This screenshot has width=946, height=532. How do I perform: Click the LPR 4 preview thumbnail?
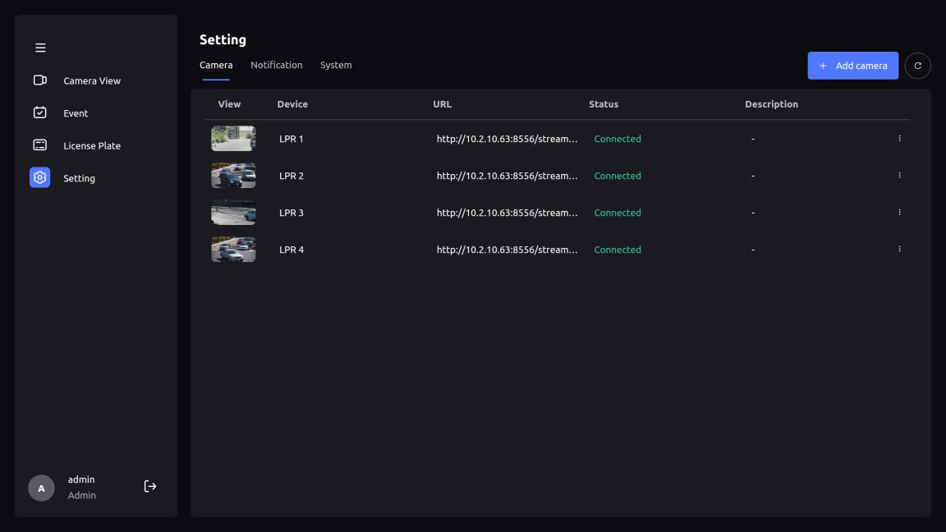(x=233, y=250)
